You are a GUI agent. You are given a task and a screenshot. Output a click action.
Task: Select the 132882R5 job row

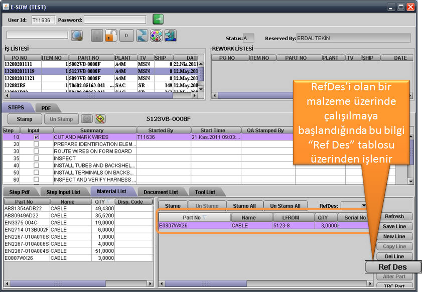tap(101, 85)
